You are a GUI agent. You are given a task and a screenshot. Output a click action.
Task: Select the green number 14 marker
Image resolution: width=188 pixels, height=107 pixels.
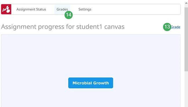[x=69, y=15]
